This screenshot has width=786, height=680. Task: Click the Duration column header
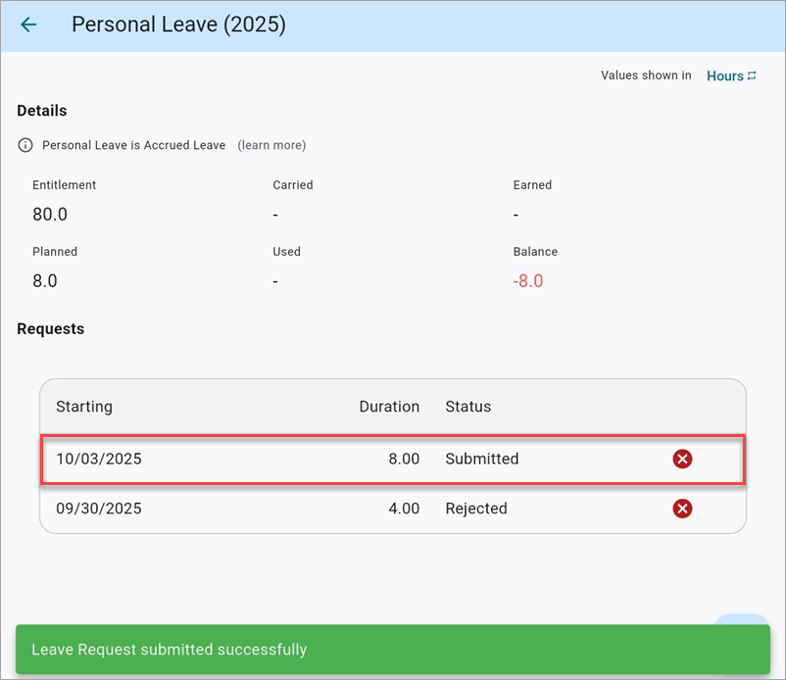click(388, 406)
